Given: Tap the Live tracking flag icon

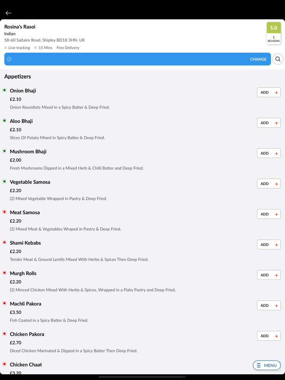Looking at the screenshot, I should (x=6, y=48).
